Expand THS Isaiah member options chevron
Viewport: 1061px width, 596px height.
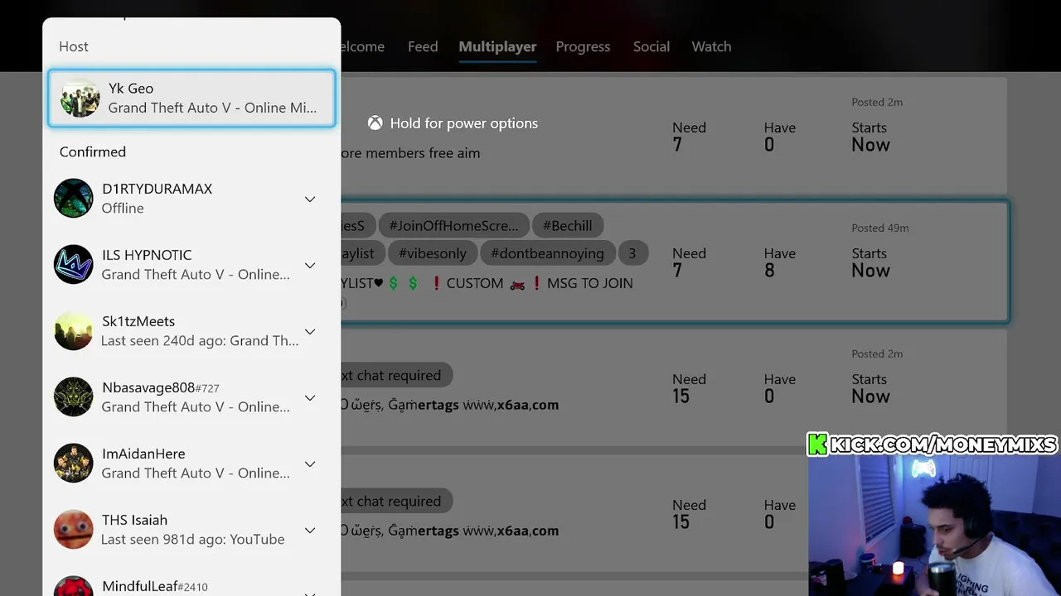pyautogui.click(x=310, y=531)
